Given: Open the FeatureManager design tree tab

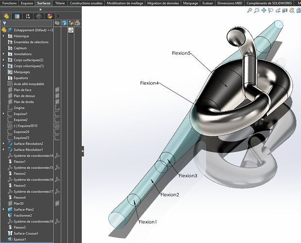Looking at the screenshot, I should tap(7, 16).
